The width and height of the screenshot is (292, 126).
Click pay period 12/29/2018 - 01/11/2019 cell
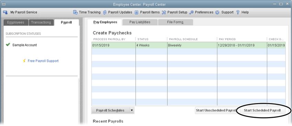pos(242,45)
